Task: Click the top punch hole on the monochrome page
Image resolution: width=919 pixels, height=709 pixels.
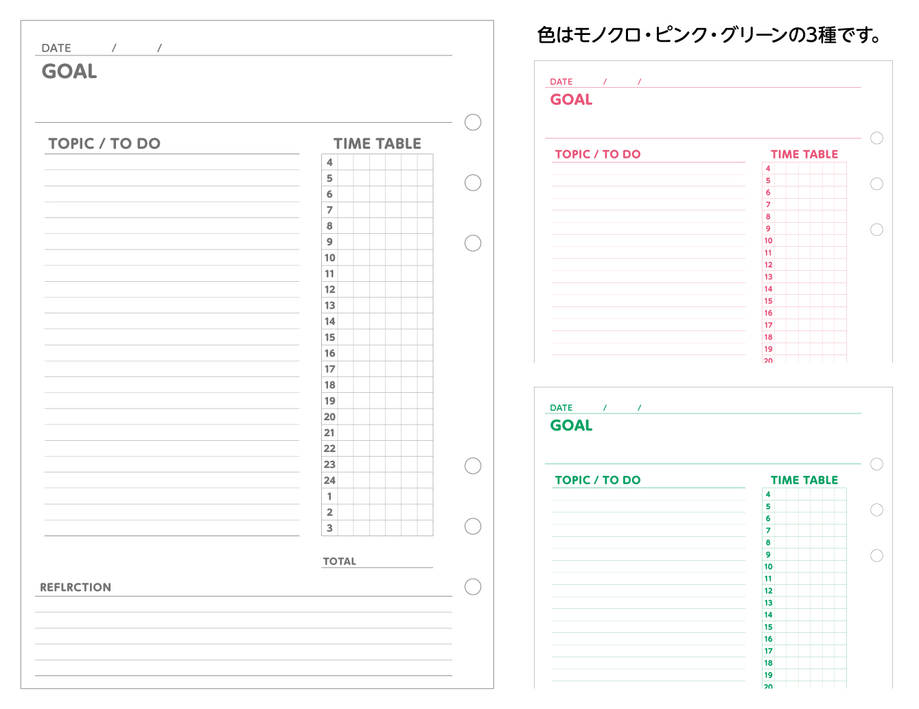Action: (x=473, y=122)
